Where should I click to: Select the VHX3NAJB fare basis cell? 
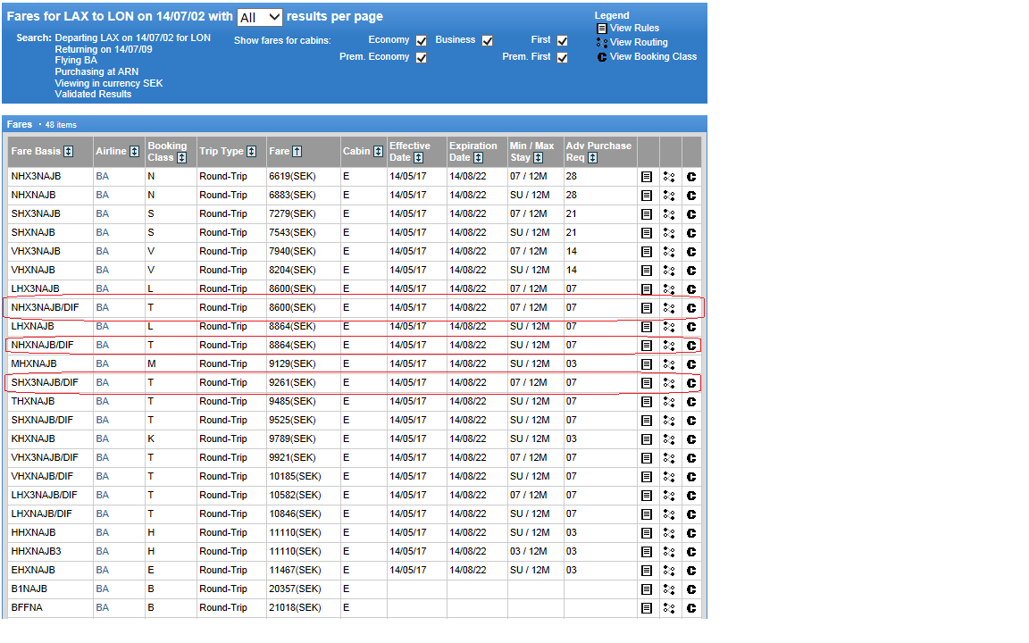36,252
